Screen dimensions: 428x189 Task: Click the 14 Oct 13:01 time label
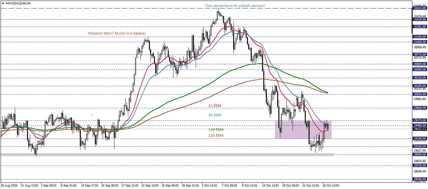point(271,186)
